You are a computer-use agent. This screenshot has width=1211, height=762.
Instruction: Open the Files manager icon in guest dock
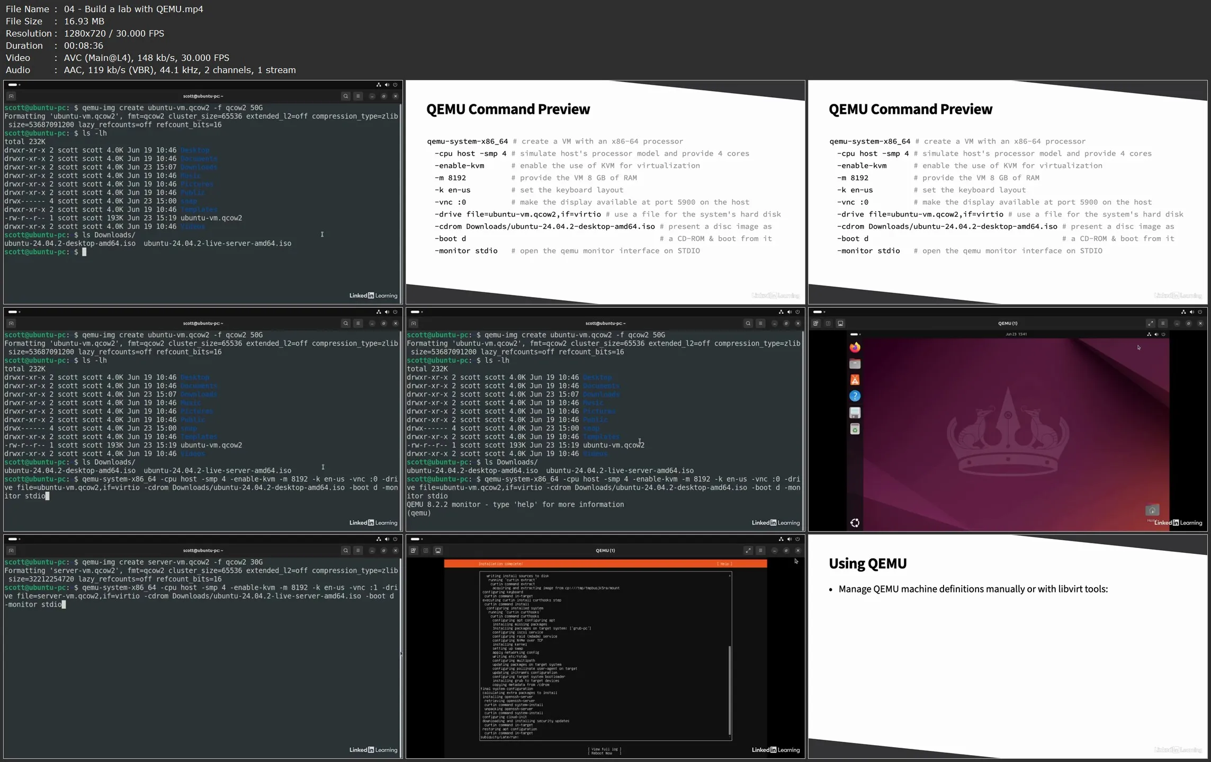(x=855, y=364)
